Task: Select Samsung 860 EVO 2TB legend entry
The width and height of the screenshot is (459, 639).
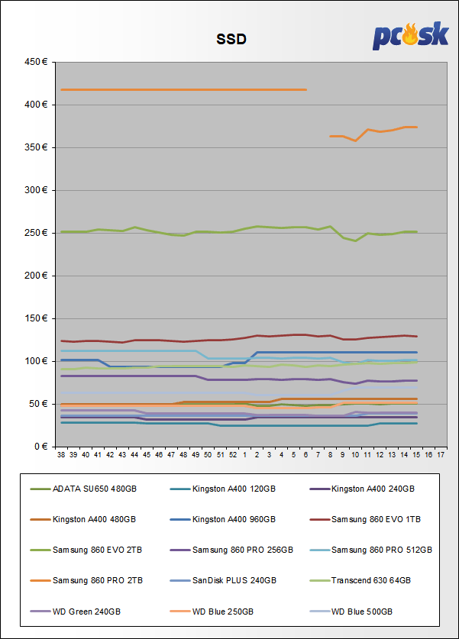Action: pos(86,550)
